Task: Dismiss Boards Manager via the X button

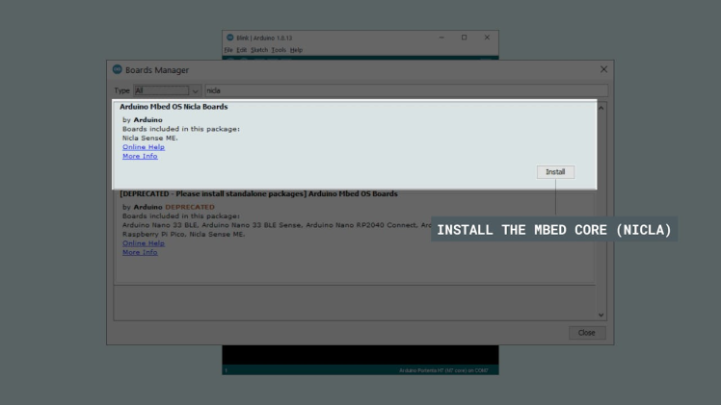Action: (x=603, y=69)
